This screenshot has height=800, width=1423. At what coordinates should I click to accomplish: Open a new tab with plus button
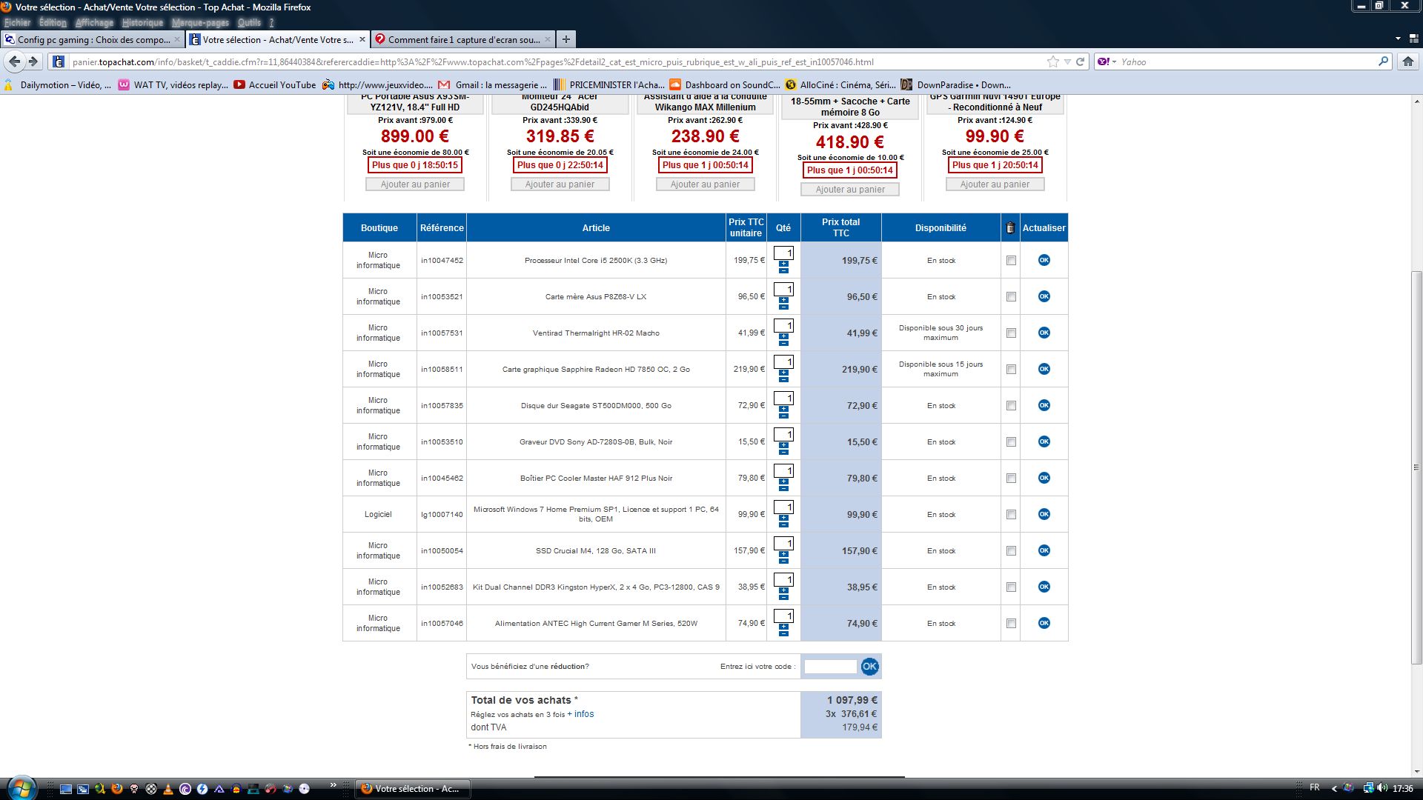[x=565, y=39]
